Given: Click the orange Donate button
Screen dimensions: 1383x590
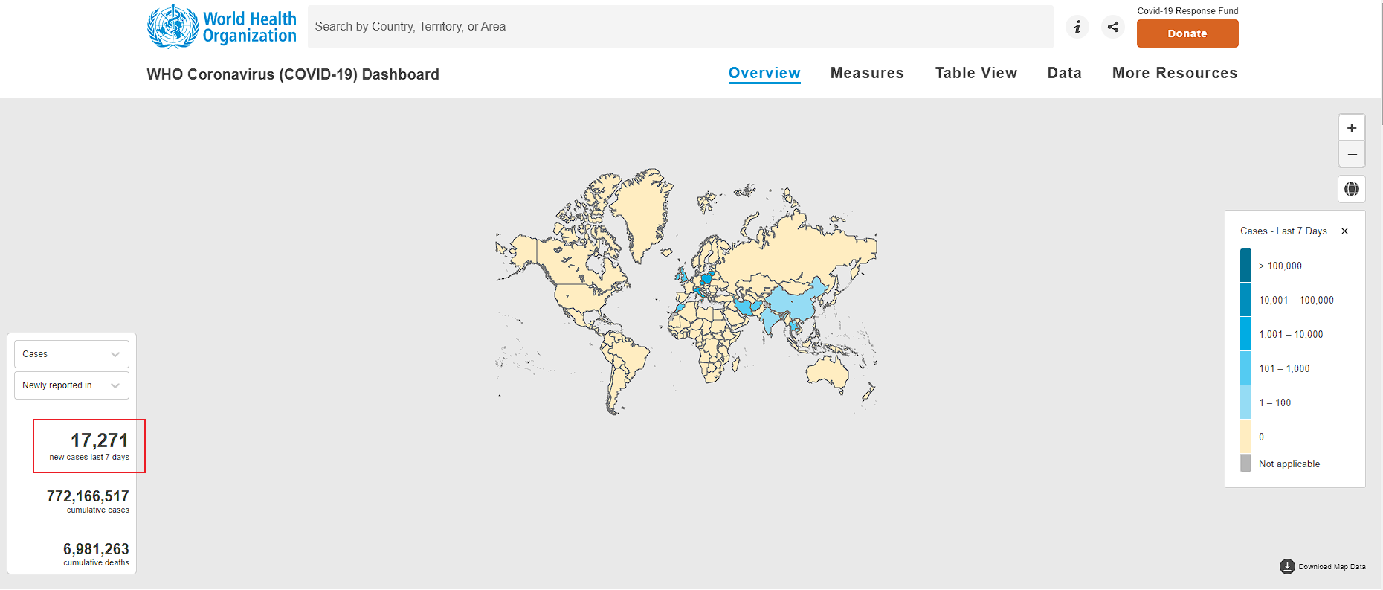Looking at the screenshot, I should (x=1187, y=33).
